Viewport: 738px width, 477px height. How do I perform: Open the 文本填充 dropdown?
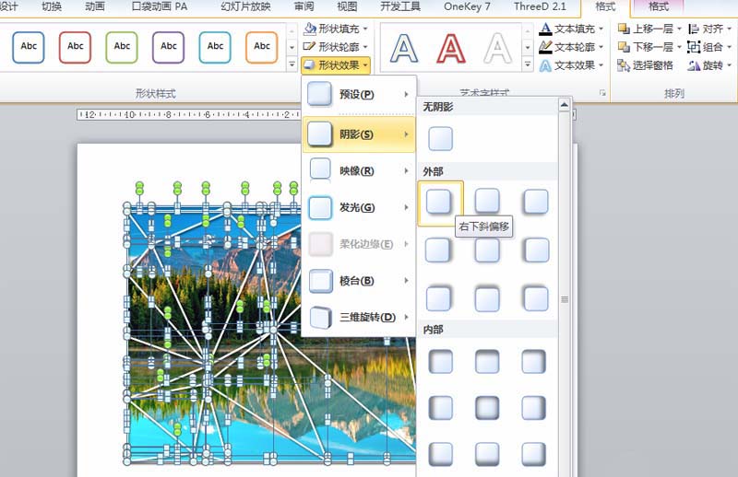click(571, 29)
